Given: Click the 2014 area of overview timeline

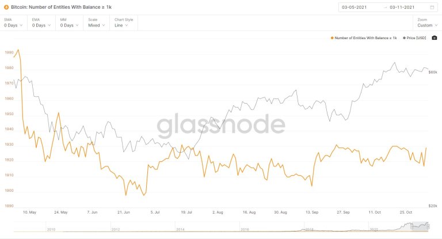Looking at the screenshot, I should point(180,229).
